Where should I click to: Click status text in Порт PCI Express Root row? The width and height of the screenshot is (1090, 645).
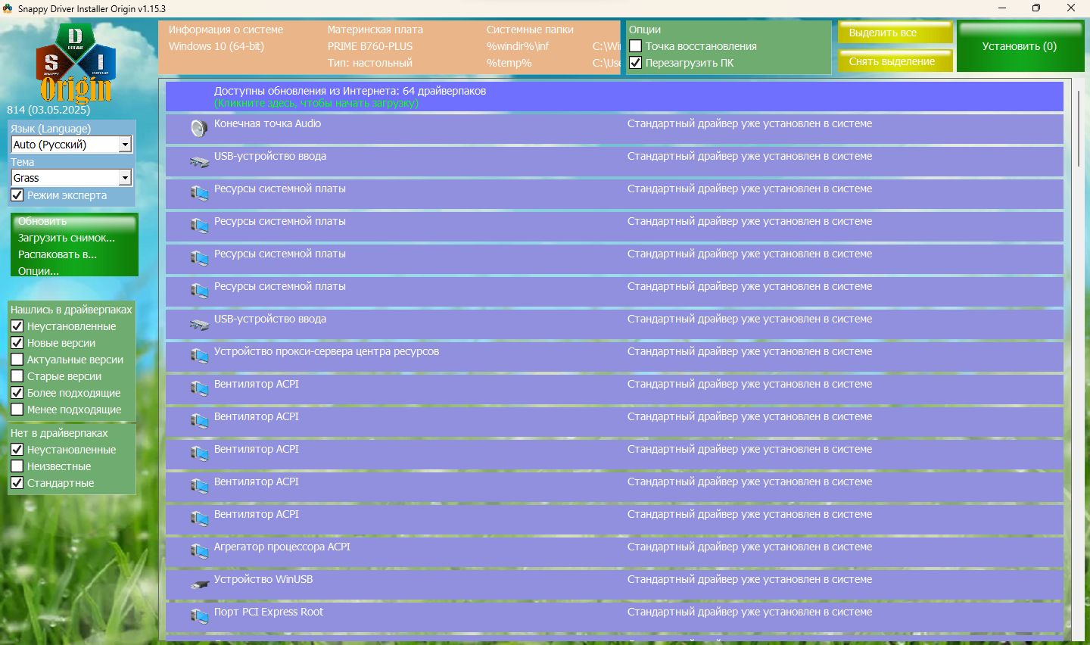tap(749, 612)
